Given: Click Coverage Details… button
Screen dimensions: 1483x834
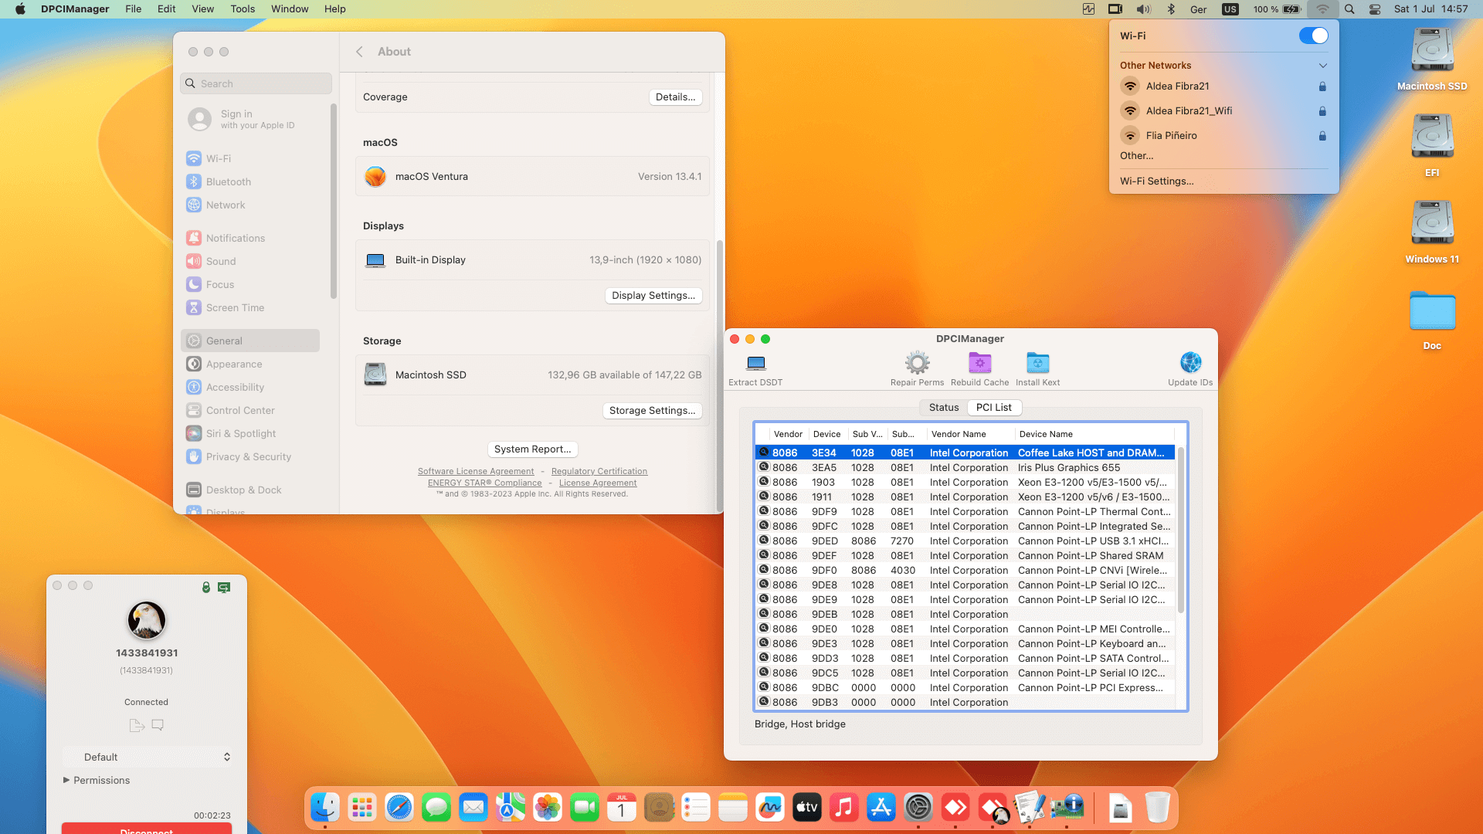Looking at the screenshot, I should pyautogui.click(x=675, y=97).
